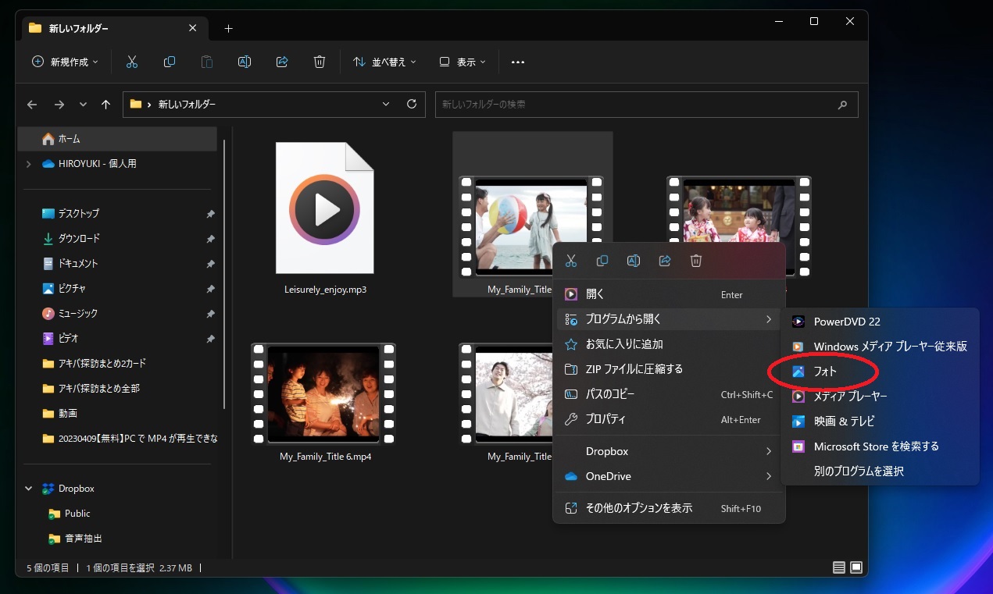Viewport: 993px width, 594px height.
Task: Select プロパティ in the context menu
Action: (605, 419)
